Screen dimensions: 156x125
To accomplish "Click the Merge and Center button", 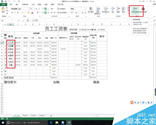I will tap(62, 12).
